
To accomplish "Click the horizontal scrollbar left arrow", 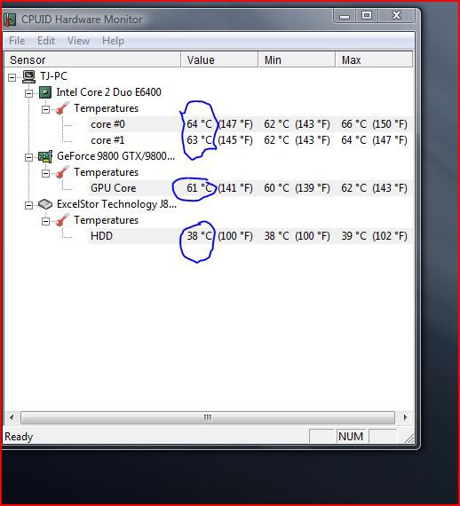I will pos(12,417).
